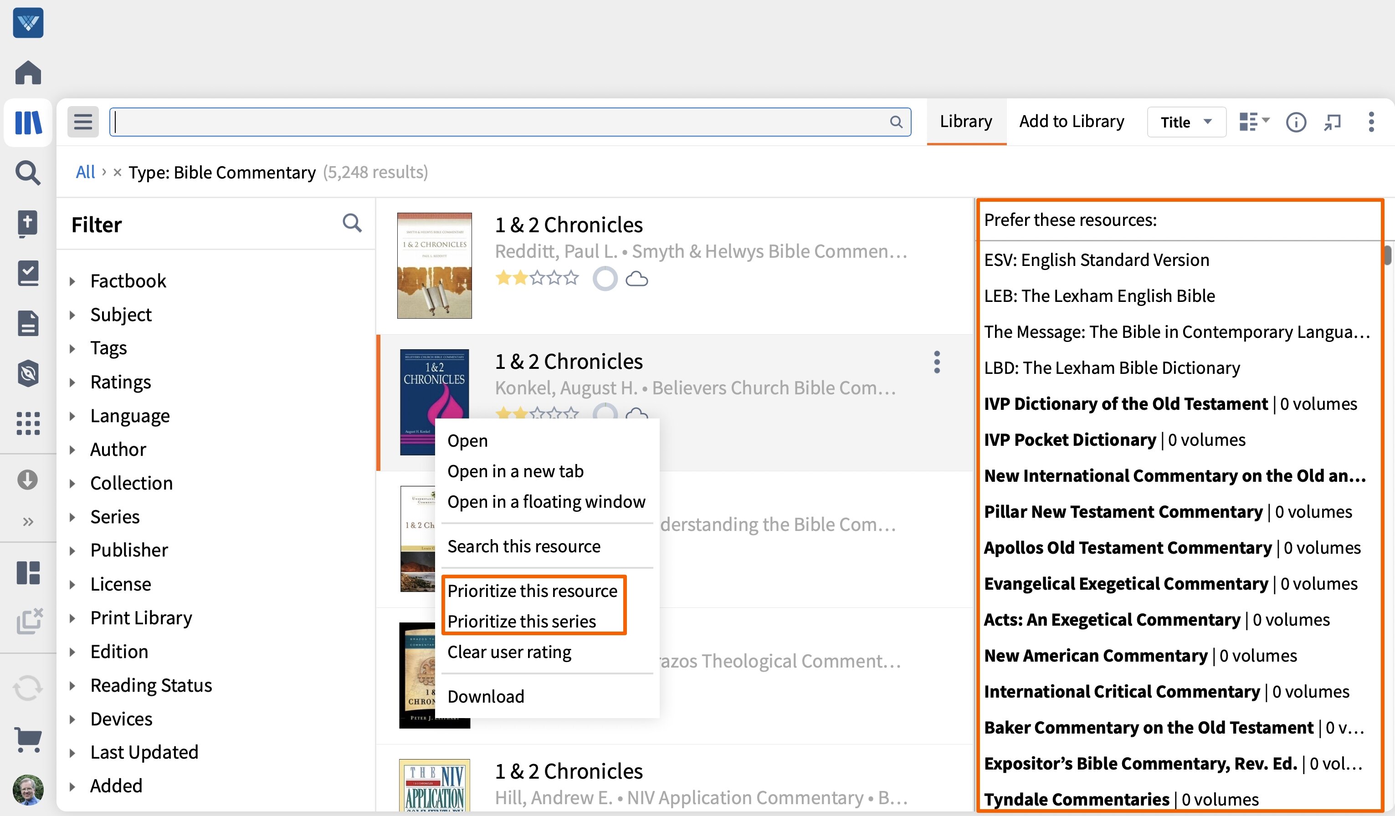Click the Filter search magnifier icon
This screenshot has height=816, width=1395.
point(352,223)
